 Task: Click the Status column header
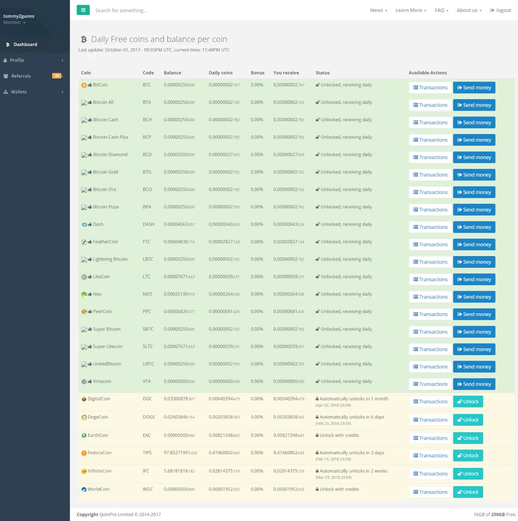coord(322,73)
